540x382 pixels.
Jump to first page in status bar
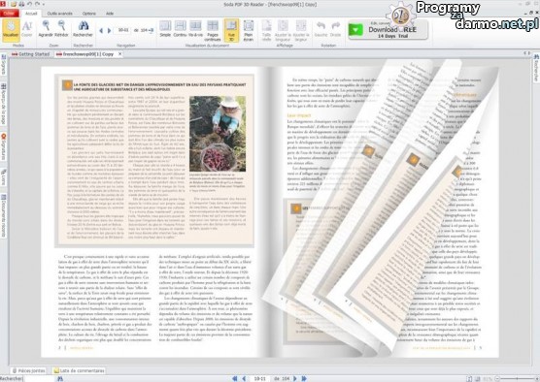point(235,378)
